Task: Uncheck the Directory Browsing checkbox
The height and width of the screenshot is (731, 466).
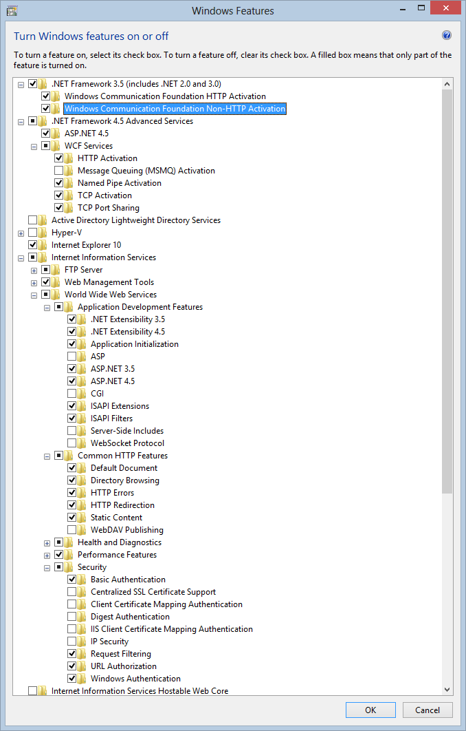Action: pos(72,480)
